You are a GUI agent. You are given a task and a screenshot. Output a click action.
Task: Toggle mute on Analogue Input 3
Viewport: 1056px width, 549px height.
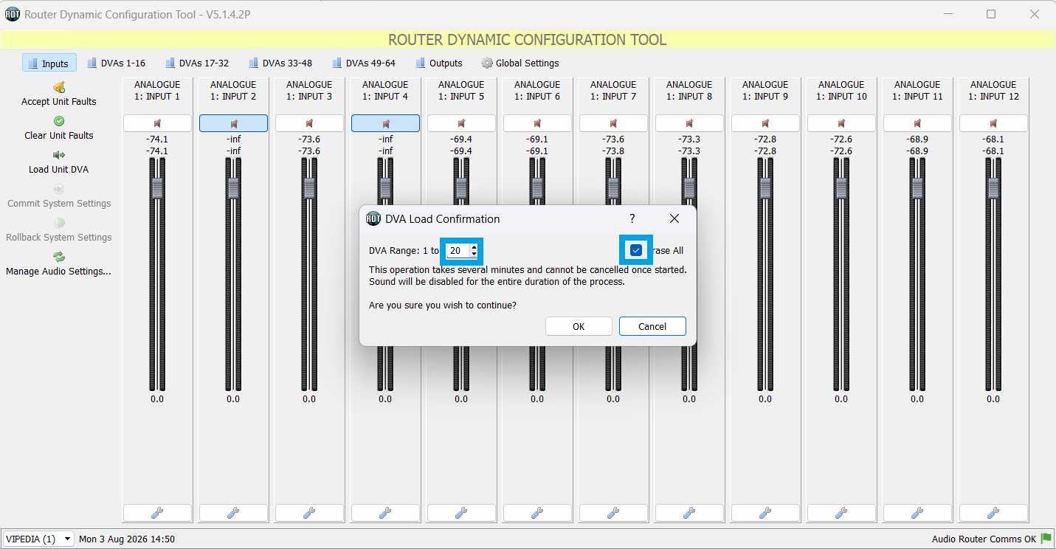[309, 123]
